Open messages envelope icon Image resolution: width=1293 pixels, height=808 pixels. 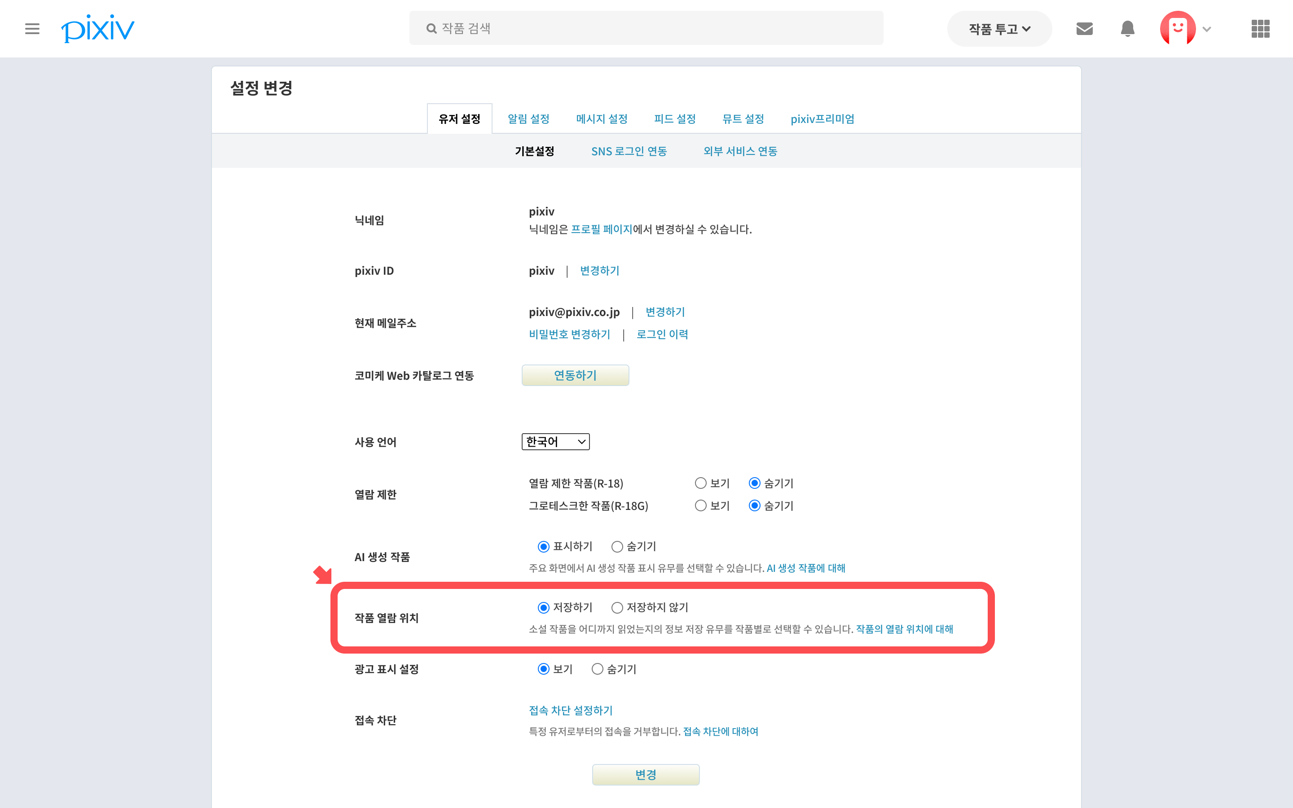click(x=1084, y=28)
